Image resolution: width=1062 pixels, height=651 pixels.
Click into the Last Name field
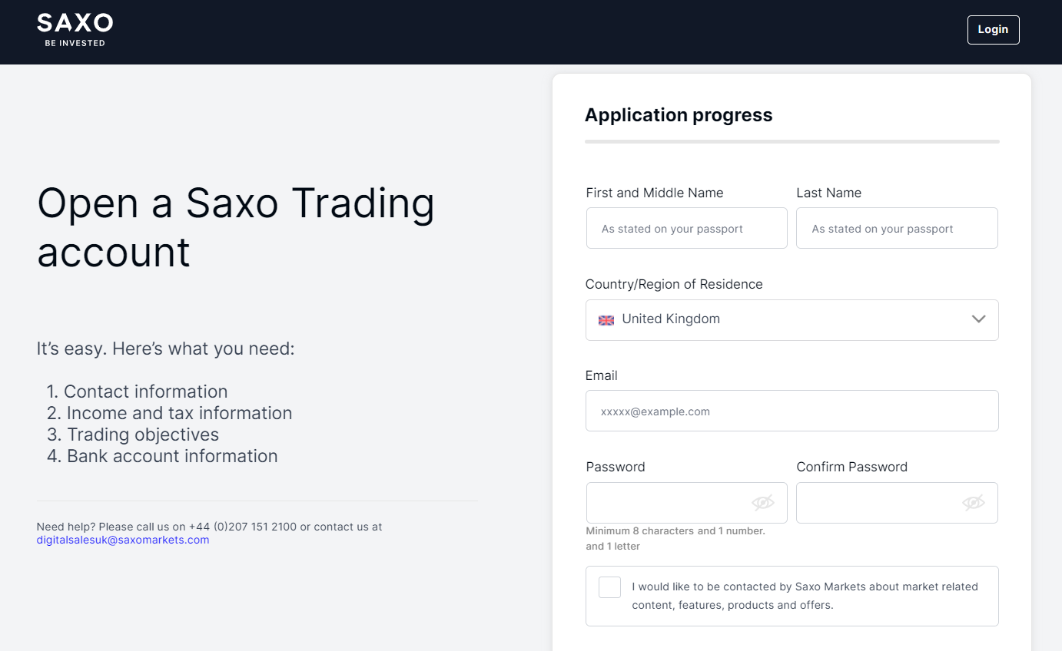pyautogui.click(x=896, y=229)
